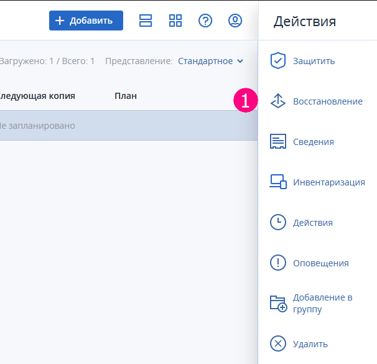Click the add-to-group folder icon
The height and width of the screenshot is (364, 377).
pos(278,304)
